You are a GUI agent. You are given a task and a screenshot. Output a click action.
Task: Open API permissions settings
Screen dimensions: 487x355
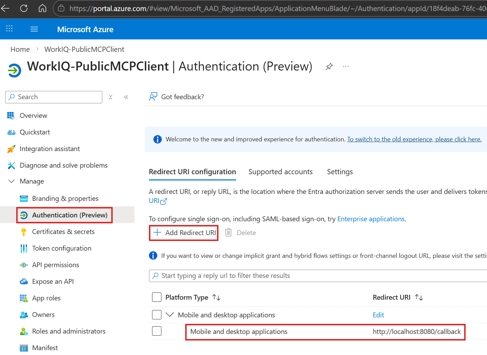(x=55, y=265)
